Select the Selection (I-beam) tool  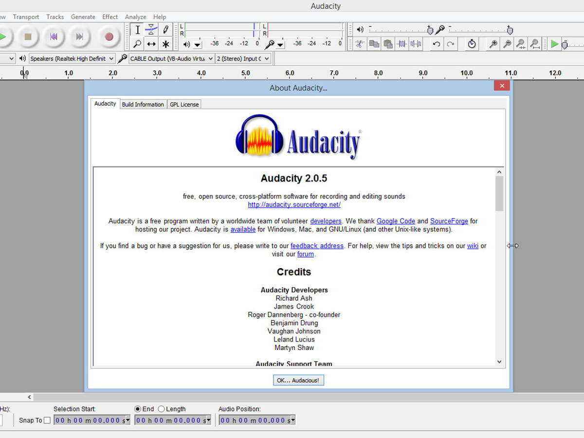[x=138, y=30]
